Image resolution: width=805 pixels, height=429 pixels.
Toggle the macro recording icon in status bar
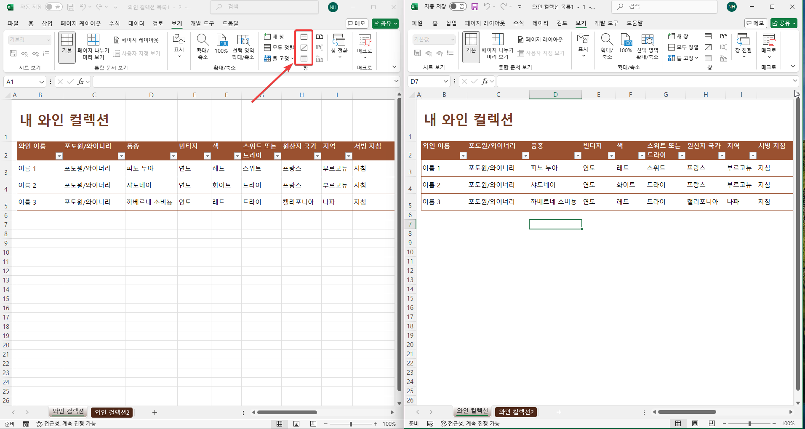[26, 424]
